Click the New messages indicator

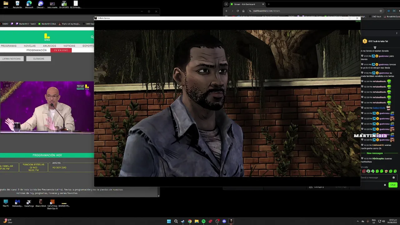375,153
